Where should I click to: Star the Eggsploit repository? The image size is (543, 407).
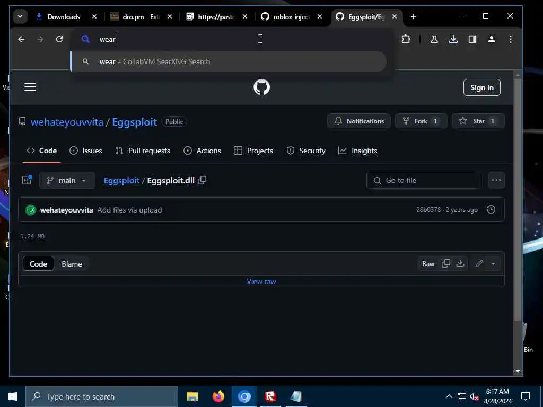(478, 121)
